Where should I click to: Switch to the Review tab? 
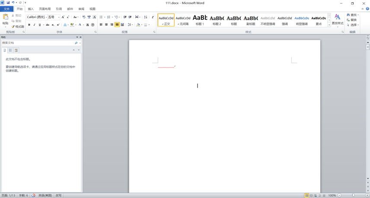(81, 9)
